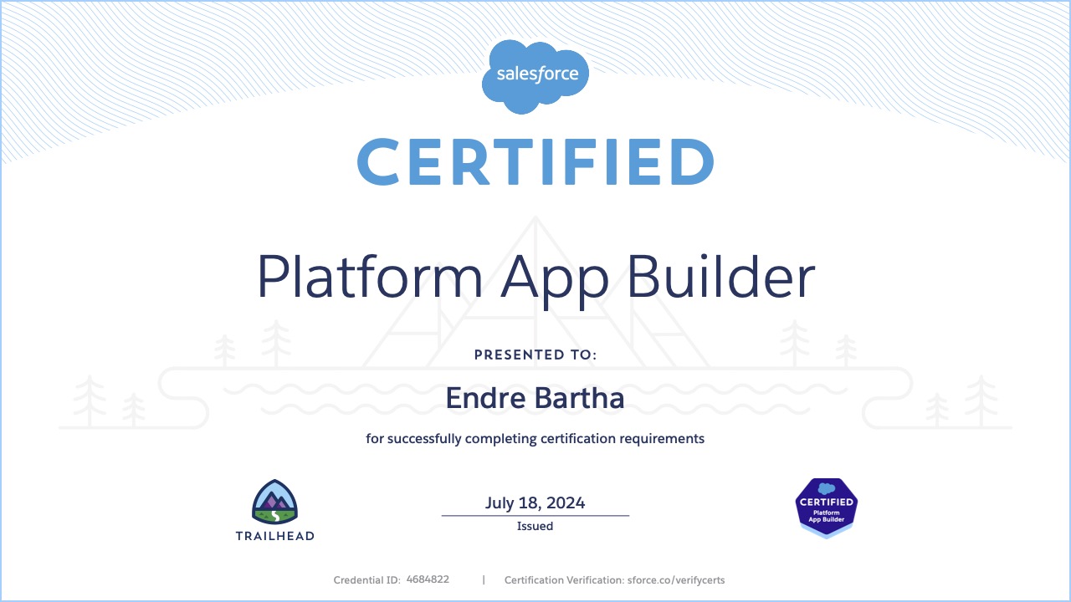Select the PRESENTED TO label

[x=535, y=355]
